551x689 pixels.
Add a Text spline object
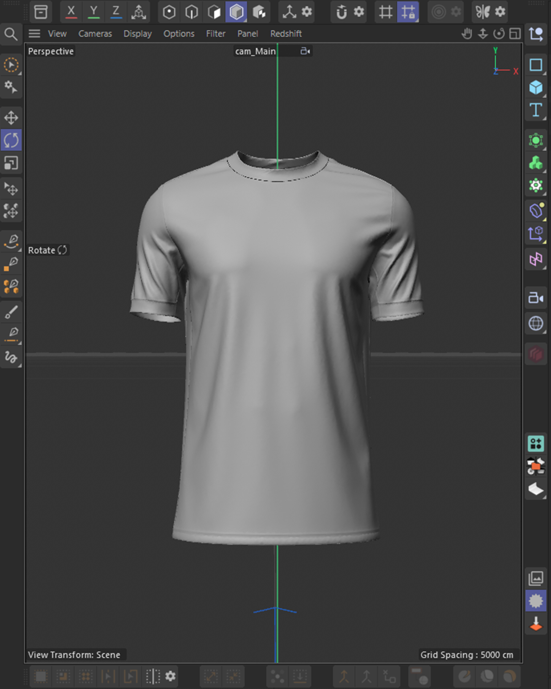coord(536,110)
